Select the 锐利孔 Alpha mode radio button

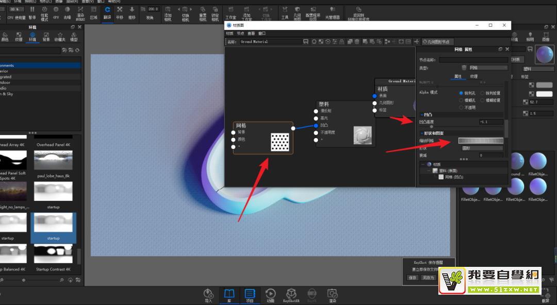coord(461,93)
